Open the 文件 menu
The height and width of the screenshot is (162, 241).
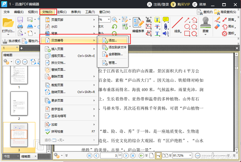coord(7,12)
